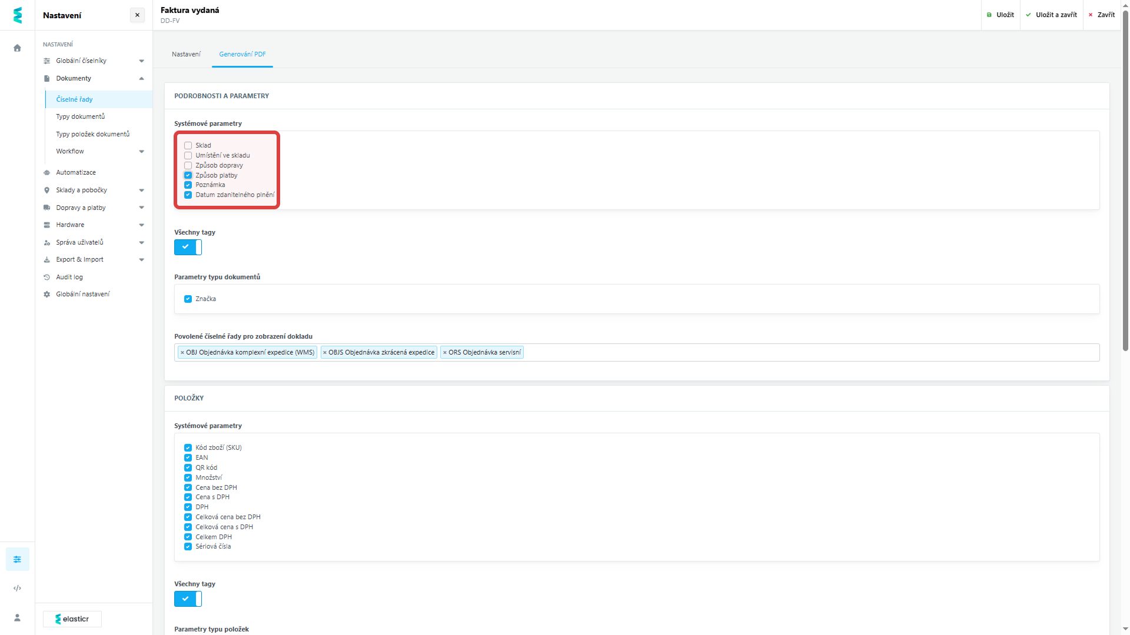Open Číselné řady in the sidebar
The height and width of the screenshot is (635, 1130).
(x=98, y=99)
